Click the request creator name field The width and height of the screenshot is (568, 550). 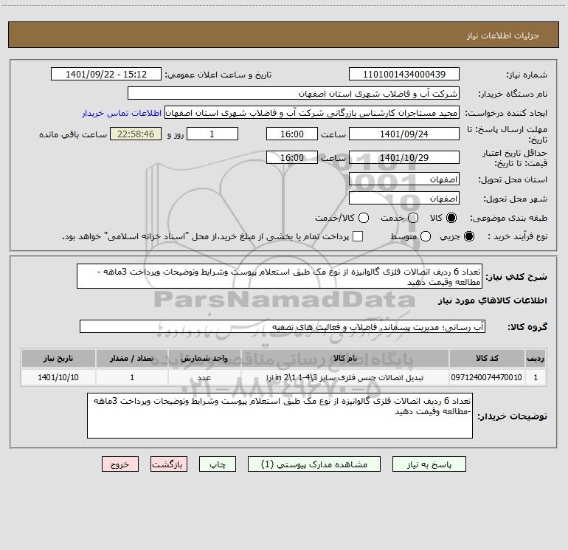click(x=312, y=113)
